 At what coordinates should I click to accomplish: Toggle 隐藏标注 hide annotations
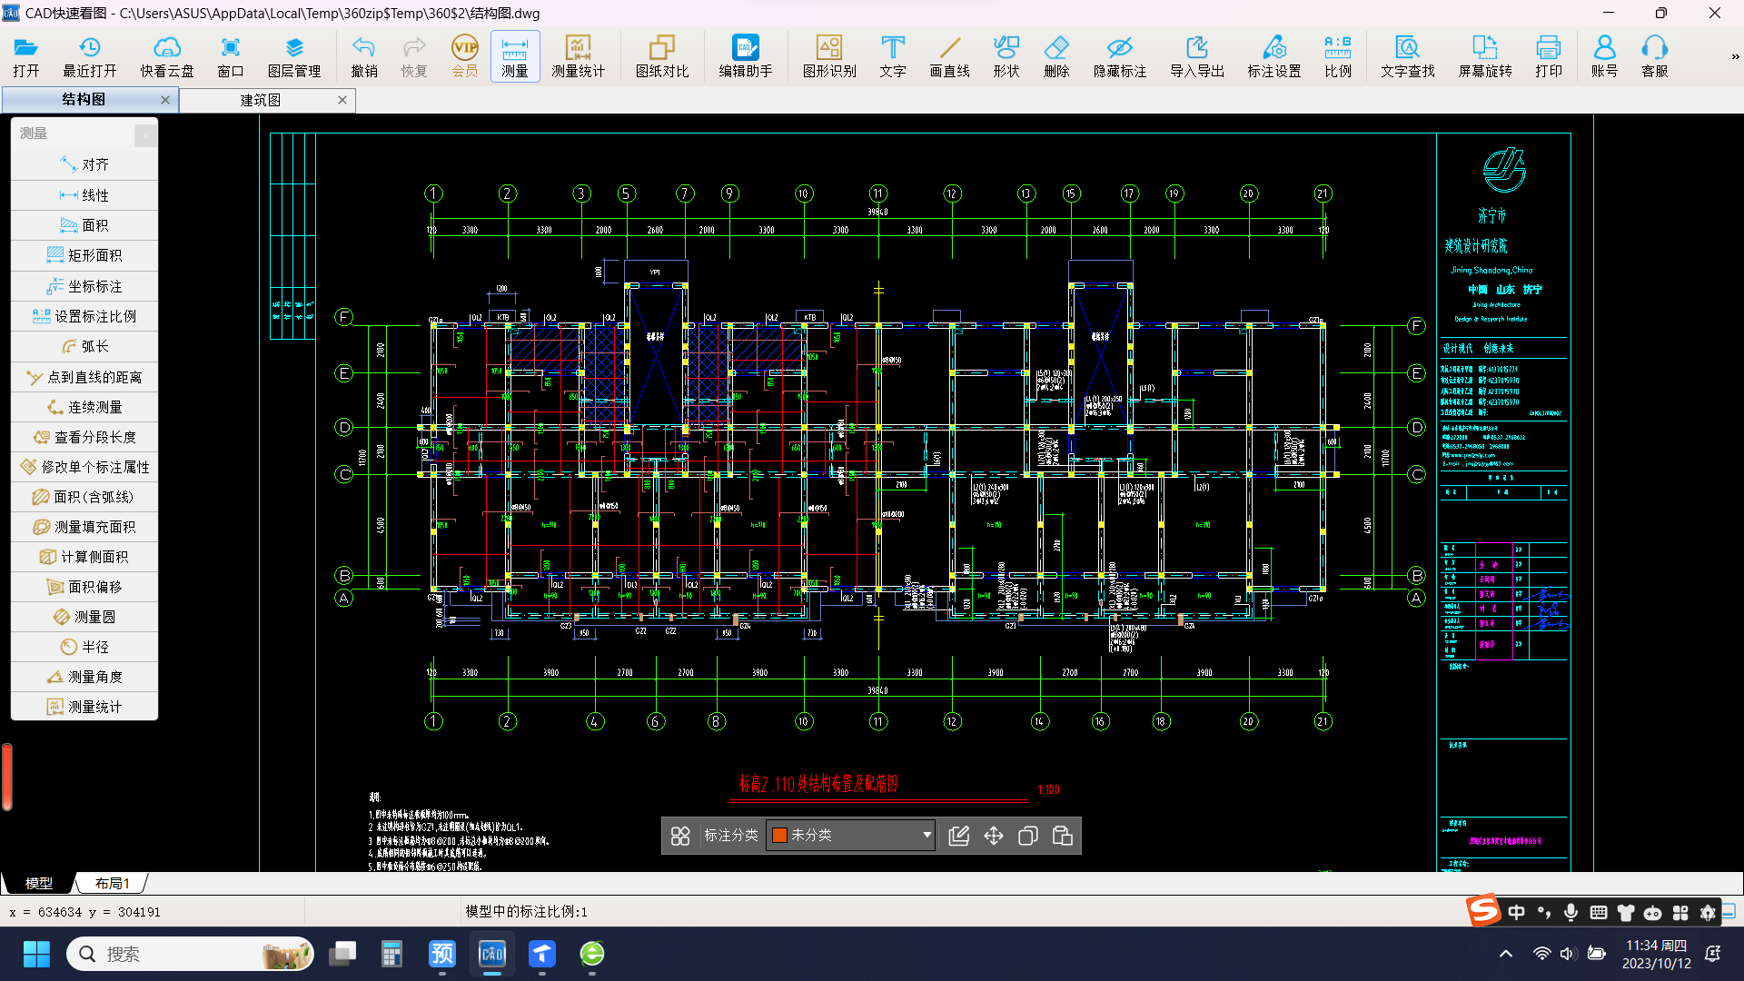coord(1120,56)
